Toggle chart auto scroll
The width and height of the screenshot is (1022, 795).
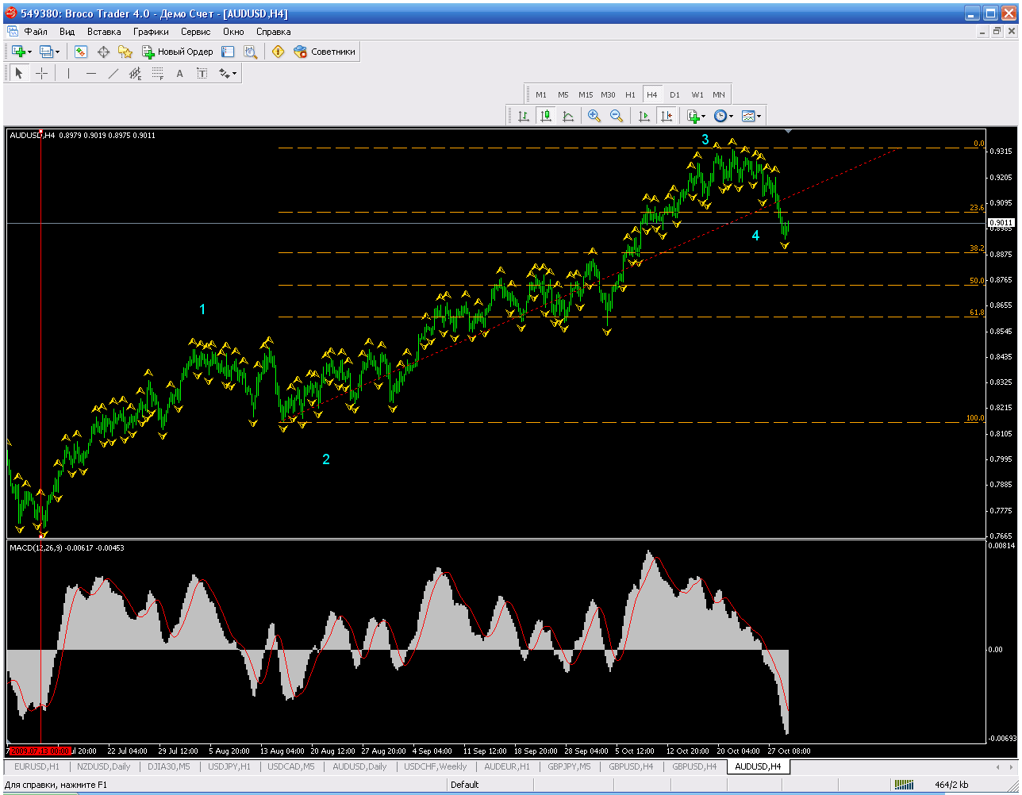644,116
